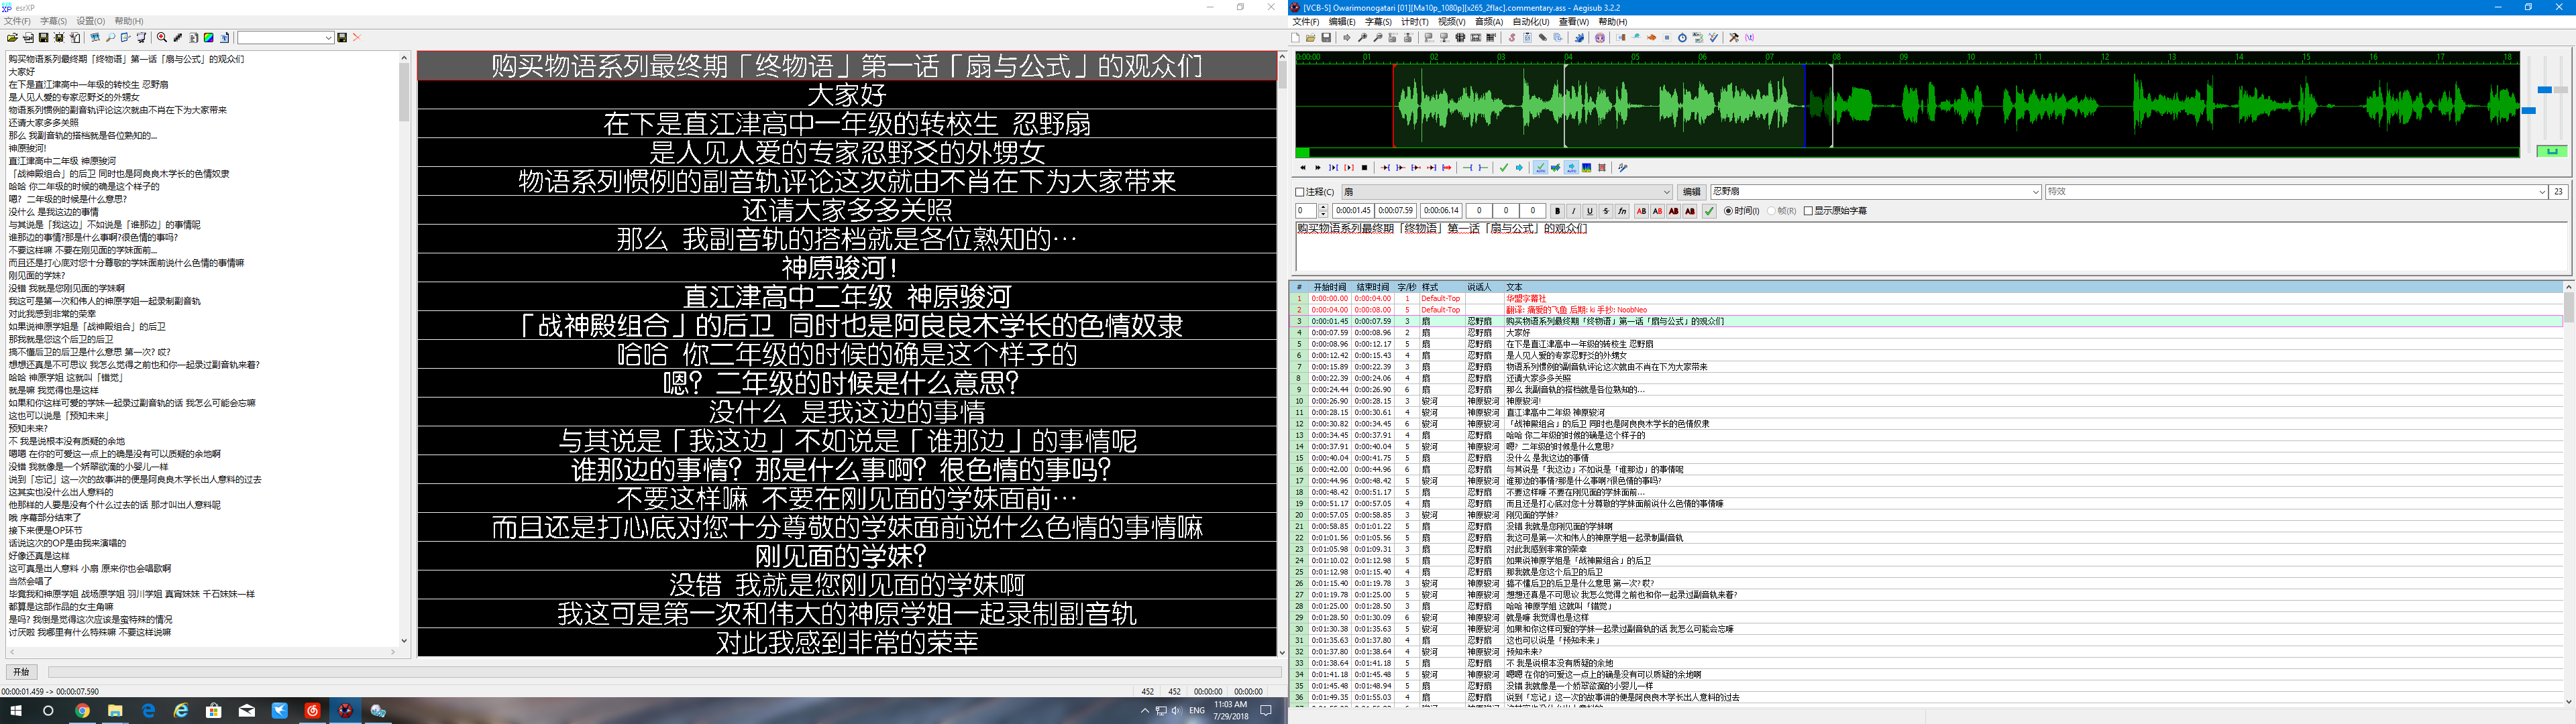Increment layer number spinner up arrow
Viewport: 2576px width, 724px height.
1323,208
